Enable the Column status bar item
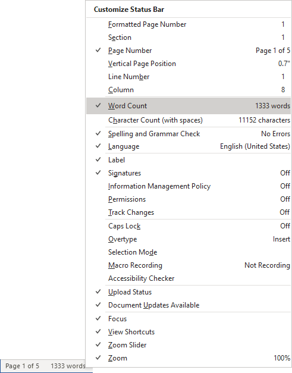 tap(189, 90)
